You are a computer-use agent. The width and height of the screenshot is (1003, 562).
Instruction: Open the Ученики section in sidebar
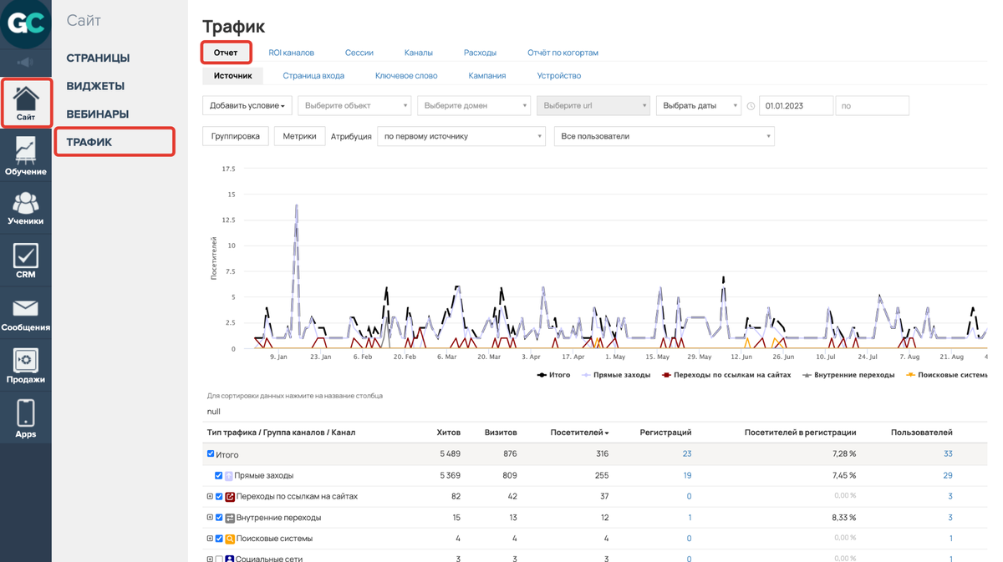click(26, 208)
